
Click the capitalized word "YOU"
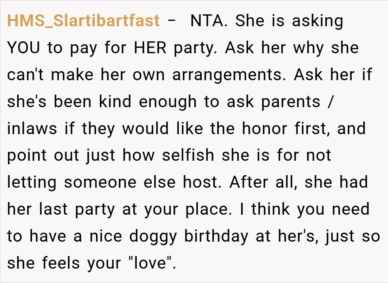click(24, 48)
